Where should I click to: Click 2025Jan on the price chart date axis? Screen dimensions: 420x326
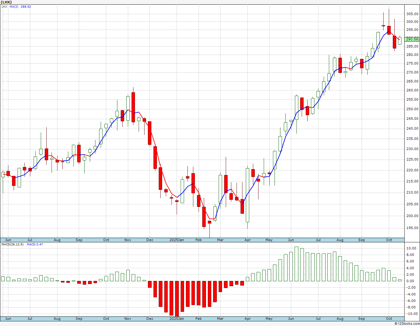[177, 240]
